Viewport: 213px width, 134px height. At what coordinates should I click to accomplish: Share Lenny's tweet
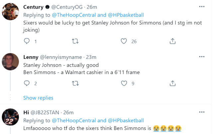[172, 84]
